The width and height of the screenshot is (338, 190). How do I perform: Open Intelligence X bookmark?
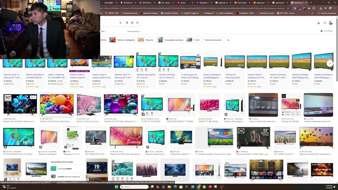click(x=208, y=13)
